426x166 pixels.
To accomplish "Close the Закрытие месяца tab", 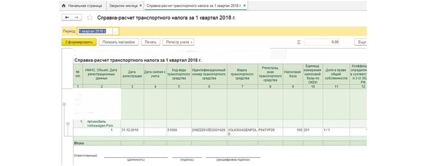I will point(141,6).
